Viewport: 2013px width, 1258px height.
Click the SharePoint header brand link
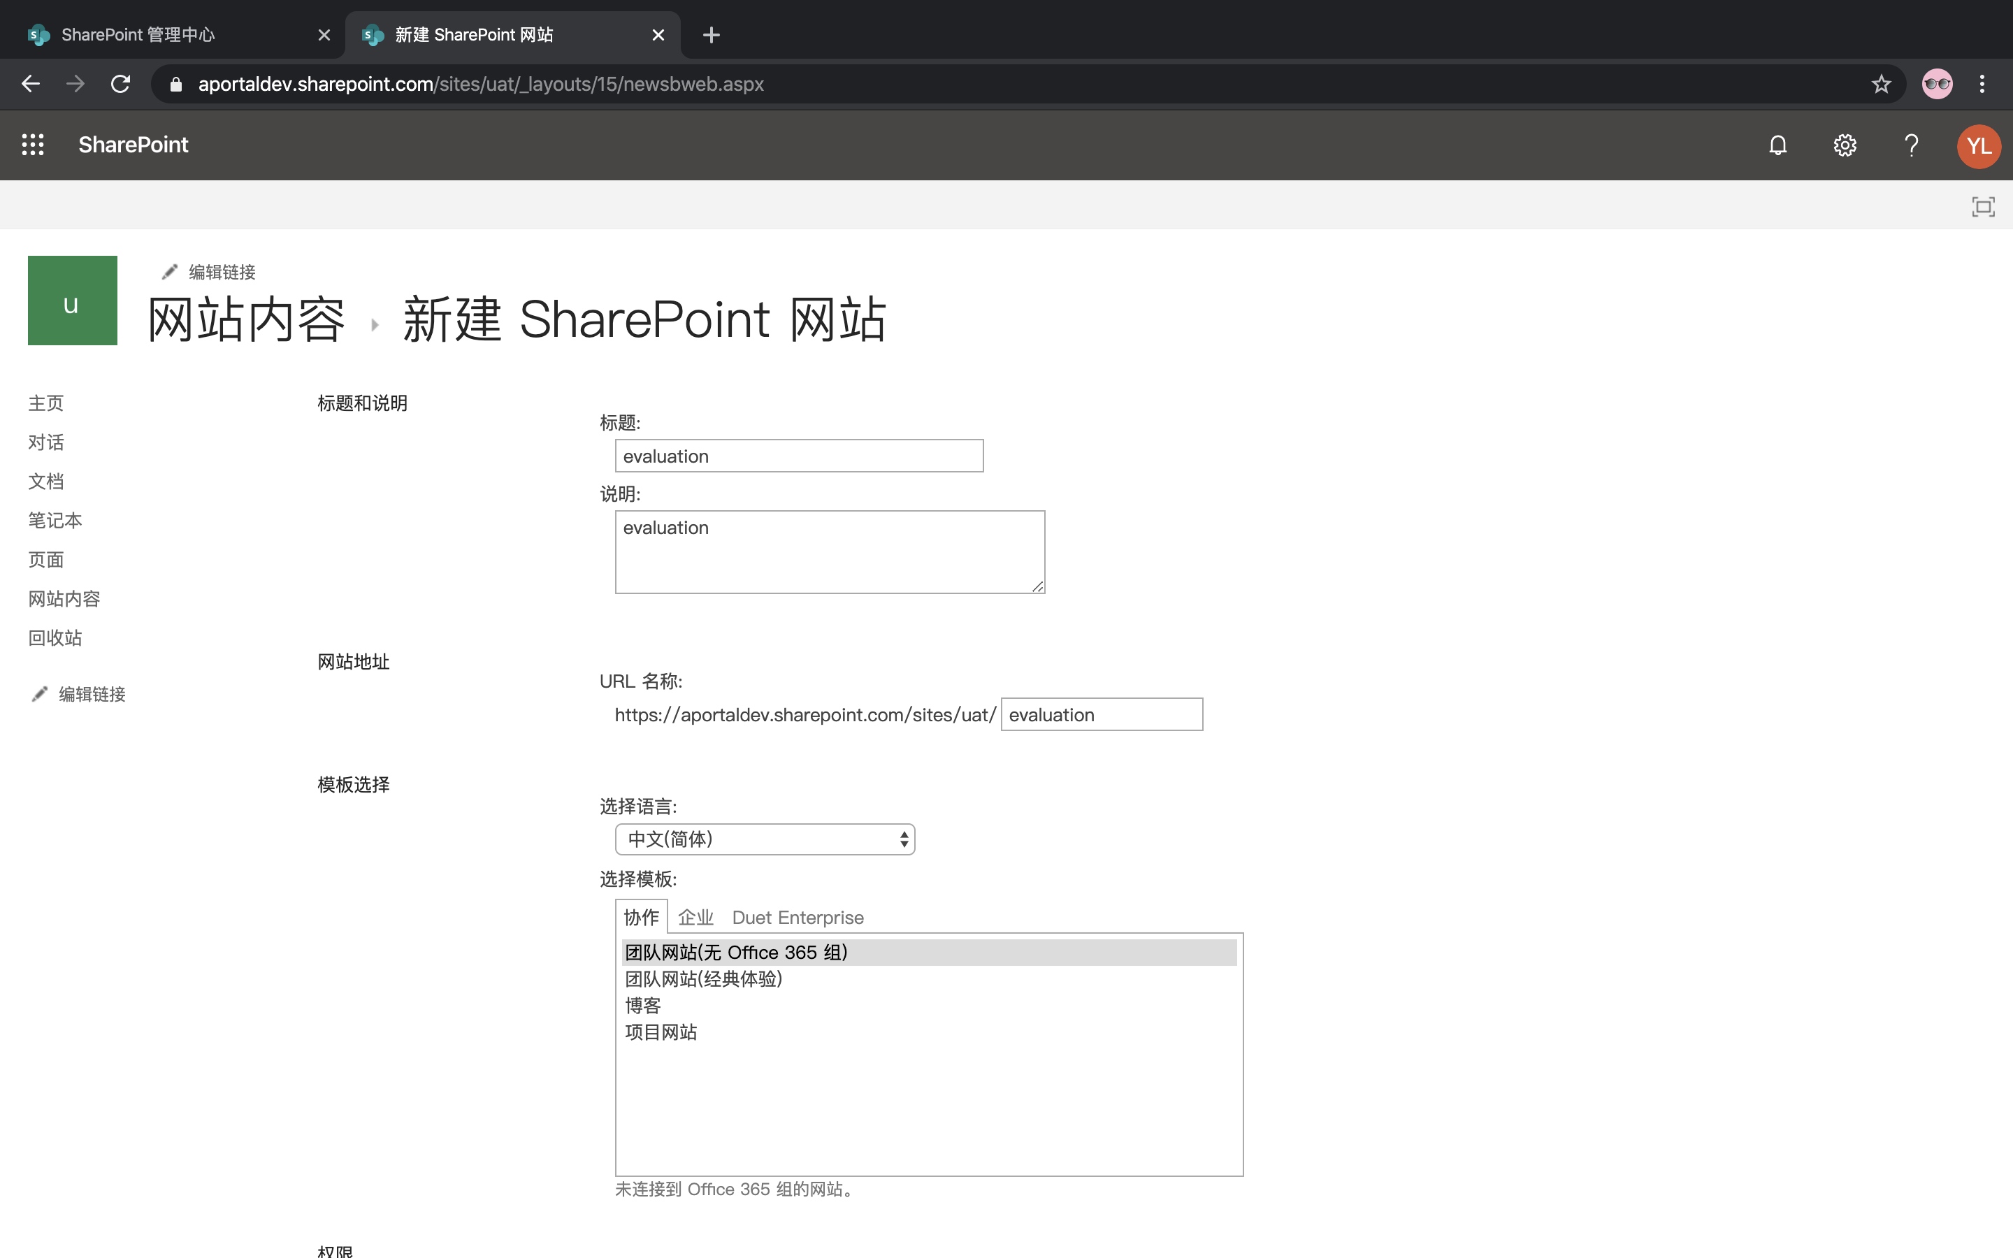[133, 145]
